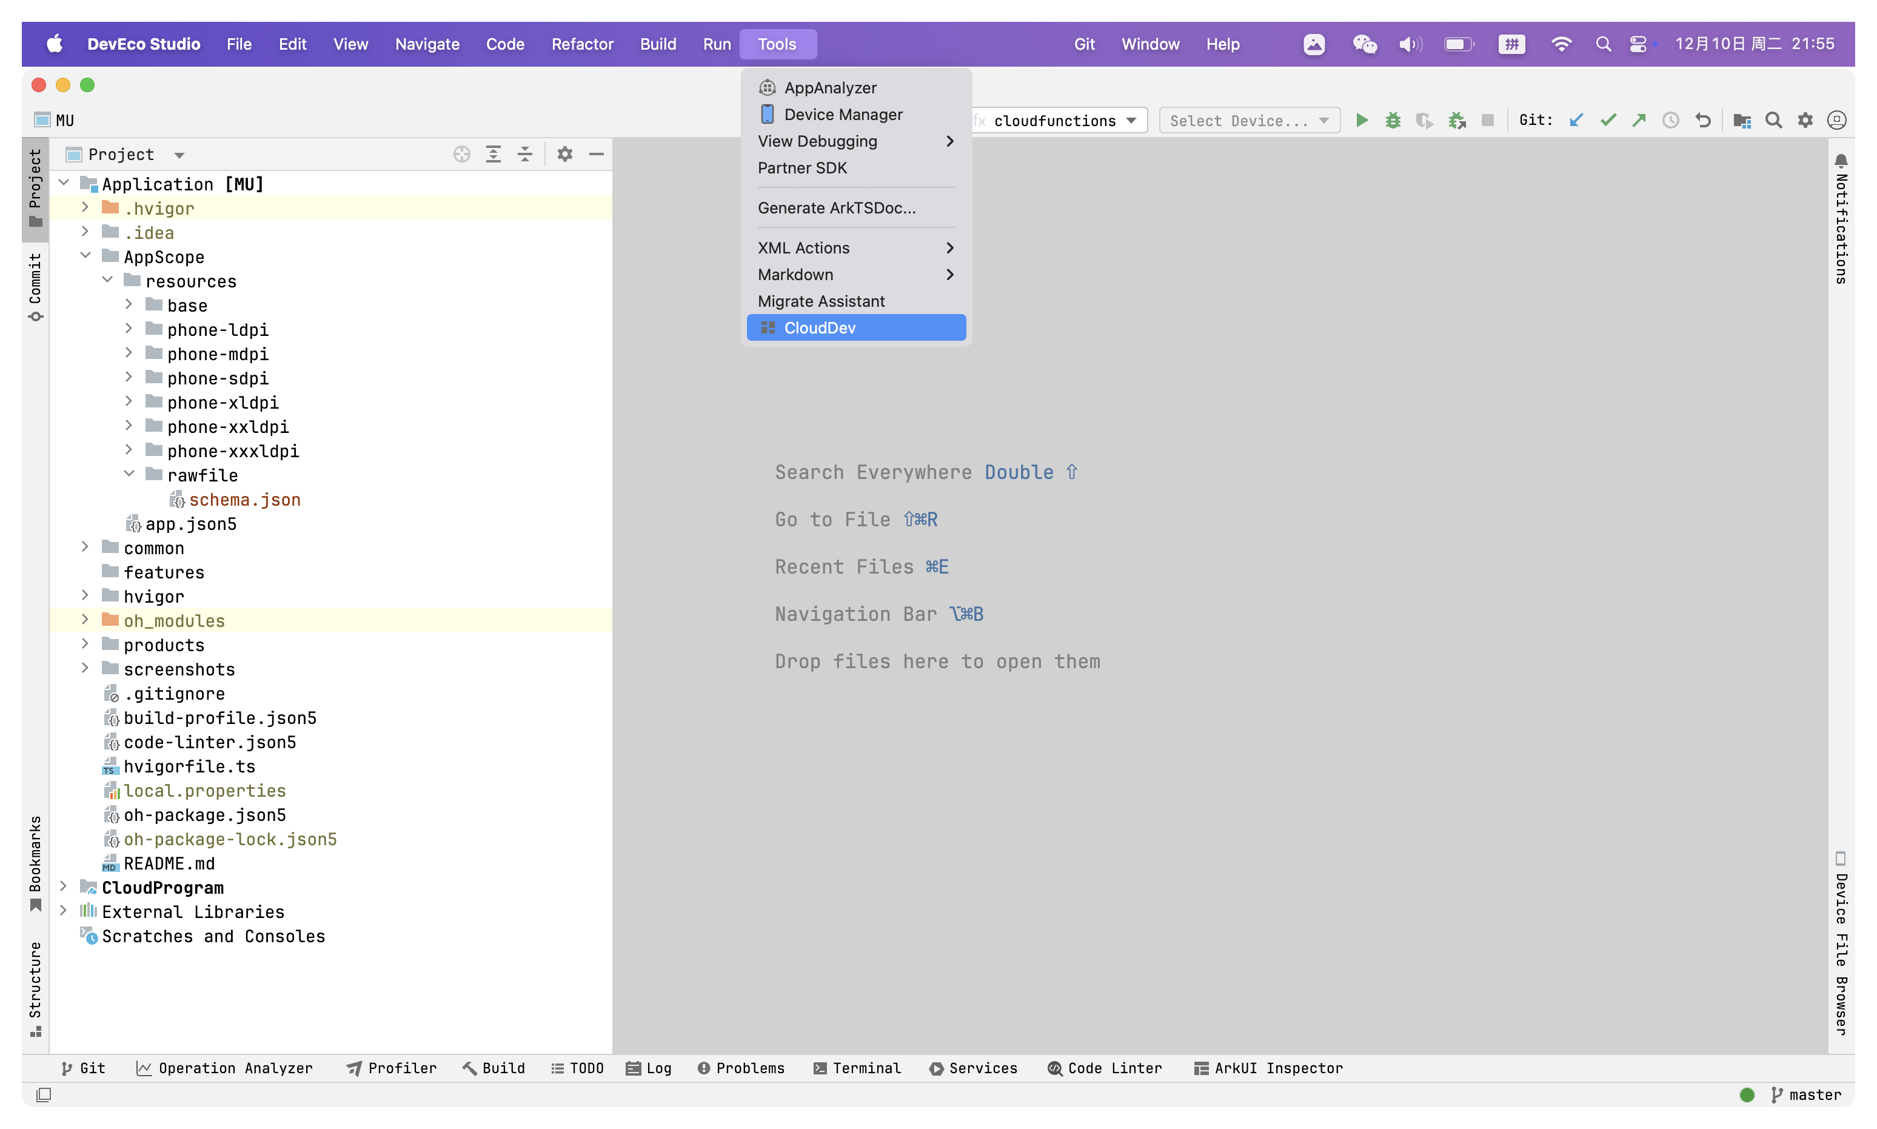The image size is (1877, 1129).
Task: Open the Terminal tool window
Action: pos(857,1068)
